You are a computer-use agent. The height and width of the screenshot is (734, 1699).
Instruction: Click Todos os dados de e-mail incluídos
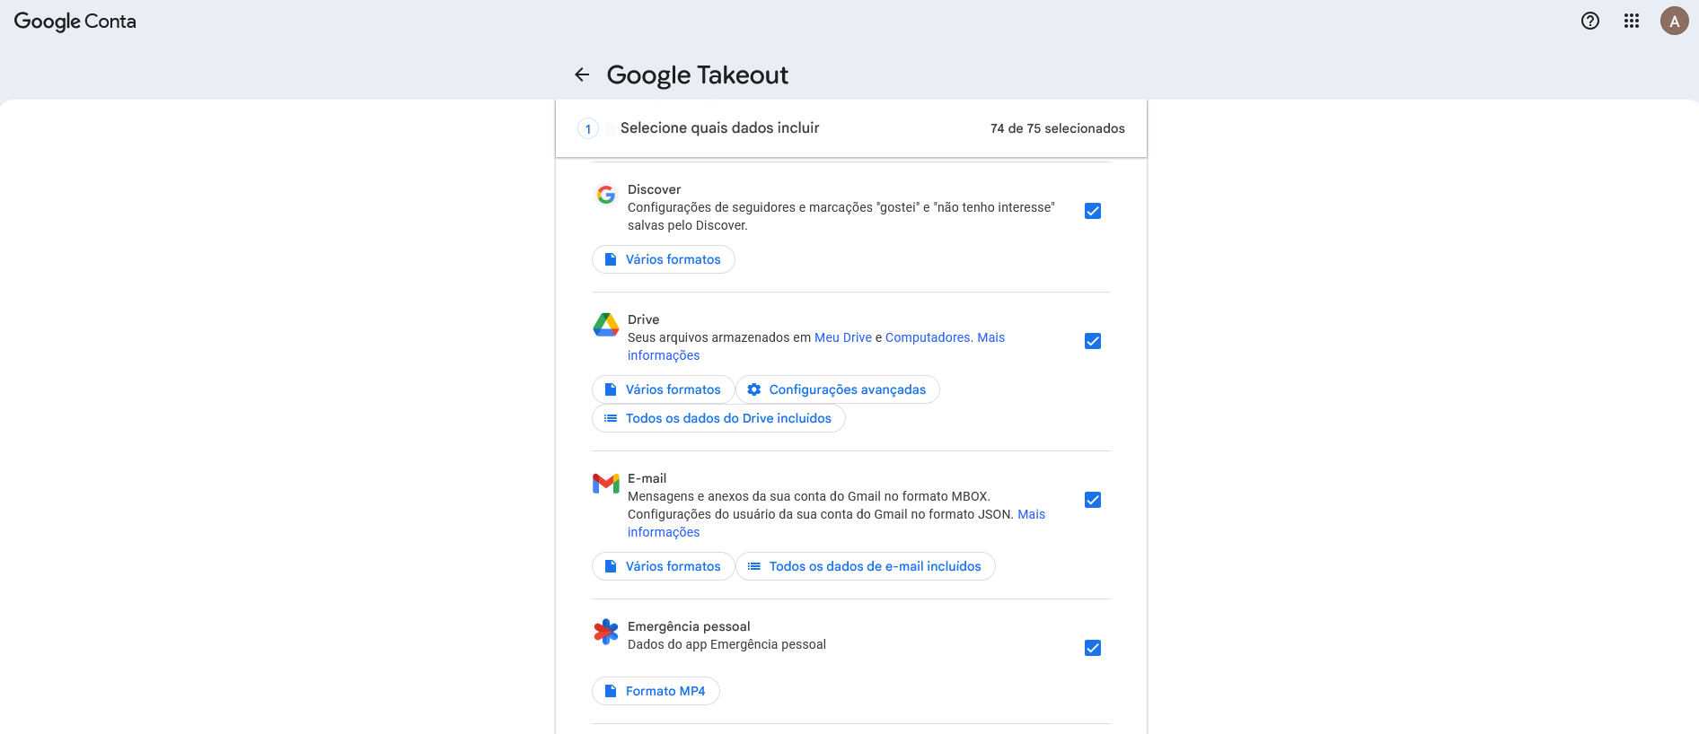(x=866, y=566)
